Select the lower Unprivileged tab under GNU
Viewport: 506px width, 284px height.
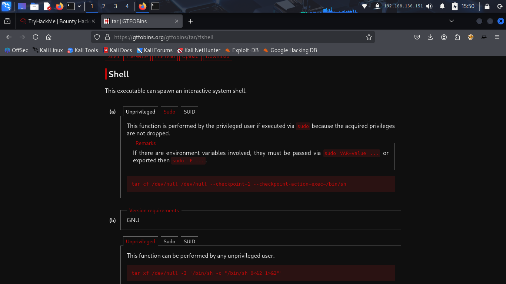click(140, 241)
